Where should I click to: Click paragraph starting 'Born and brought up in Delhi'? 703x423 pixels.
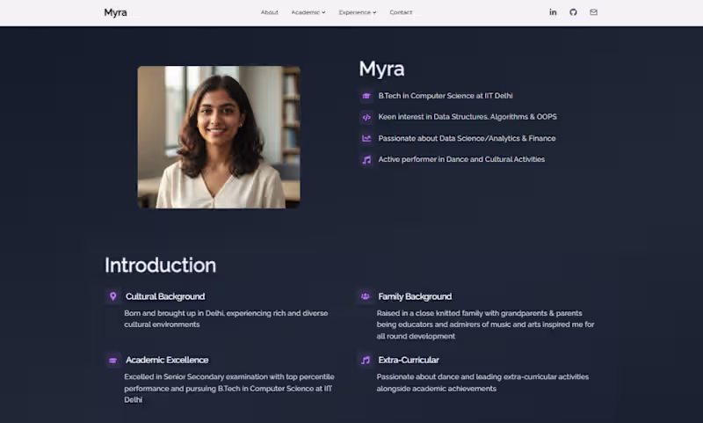(x=226, y=319)
